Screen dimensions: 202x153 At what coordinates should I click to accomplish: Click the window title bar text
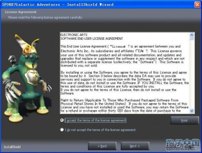click(x=58, y=4)
